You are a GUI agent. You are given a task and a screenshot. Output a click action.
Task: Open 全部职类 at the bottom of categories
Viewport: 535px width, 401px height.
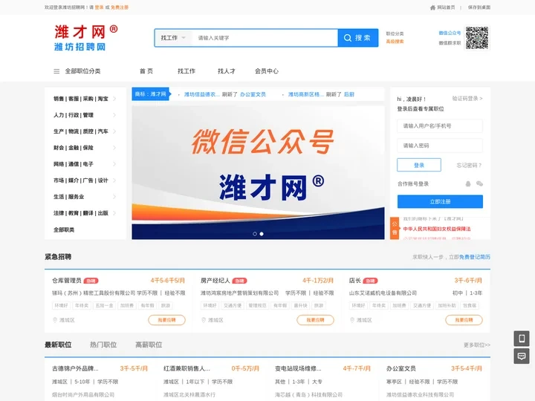64,229
